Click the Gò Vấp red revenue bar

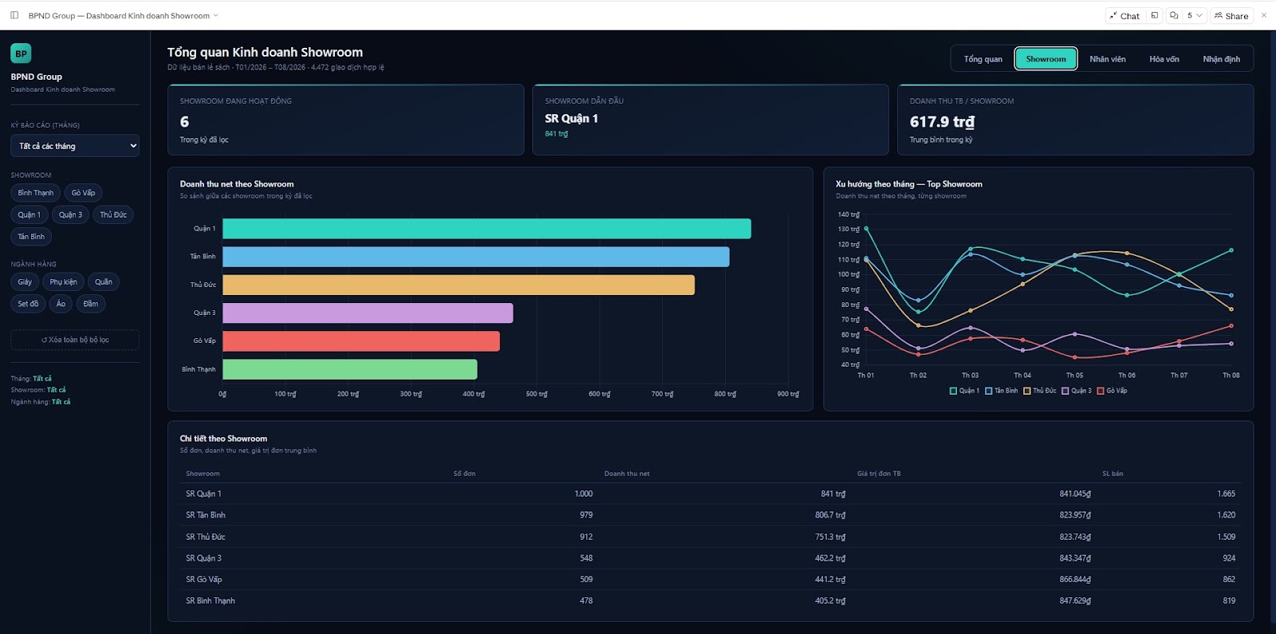click(x=361, y=341)
